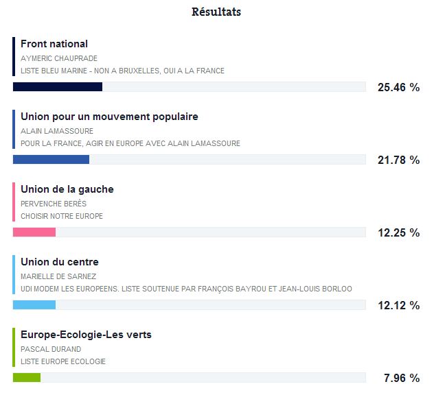Select candidate Pervenche Berès's name
Image resolution: width=434 pixels, height=395 pixels.
click(x=54, y=204)
